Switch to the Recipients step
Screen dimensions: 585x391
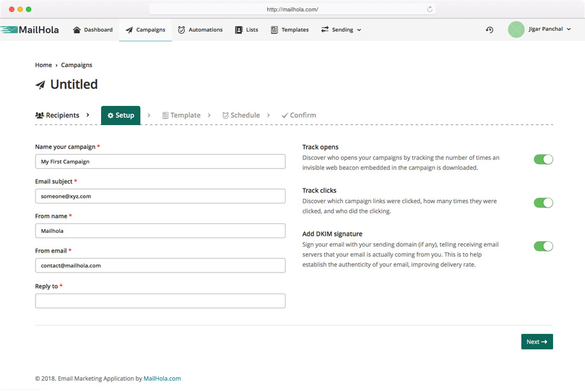57,115
